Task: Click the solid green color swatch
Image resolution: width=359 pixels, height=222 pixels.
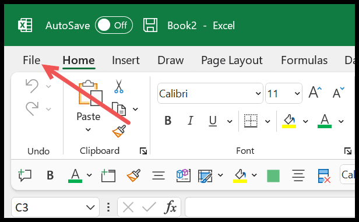Action: click(273, 176)
